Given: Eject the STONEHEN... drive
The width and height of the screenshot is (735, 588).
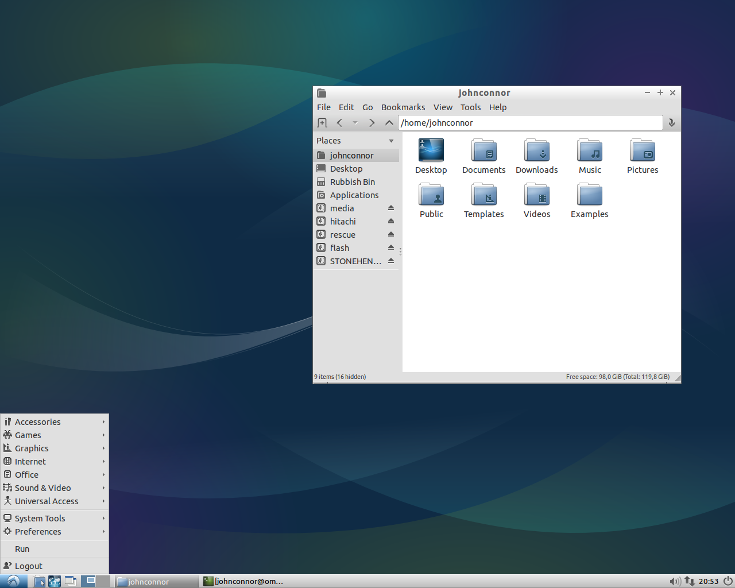Looking at the screenshot, I should point(391,261).
